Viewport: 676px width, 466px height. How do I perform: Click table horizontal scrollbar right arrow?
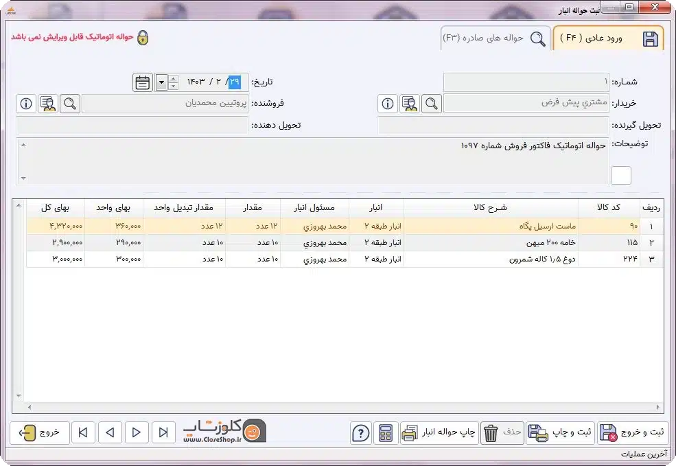click(x=658, y=407)
